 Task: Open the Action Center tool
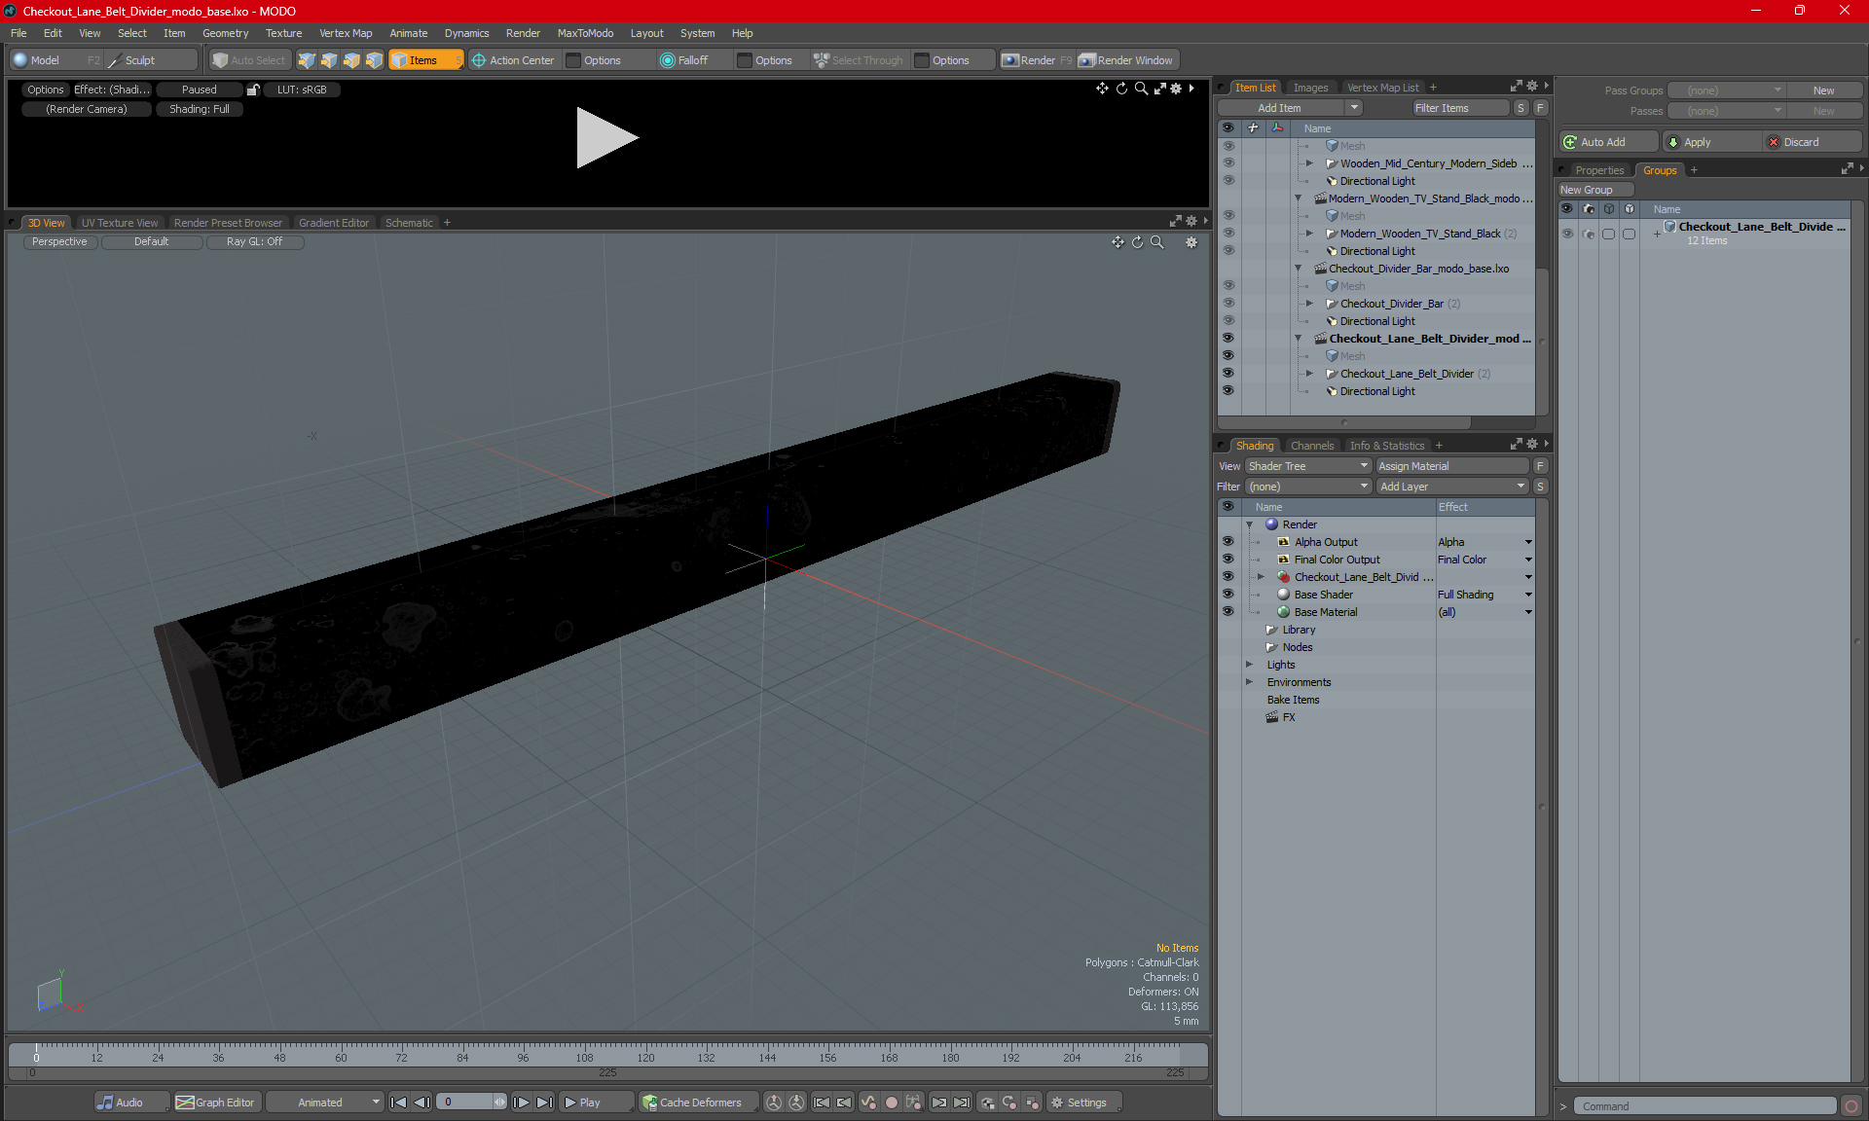(513, 60)
